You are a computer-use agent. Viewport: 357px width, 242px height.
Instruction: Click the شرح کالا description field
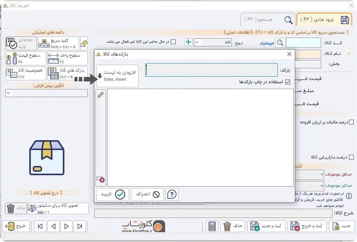point(213,214)
